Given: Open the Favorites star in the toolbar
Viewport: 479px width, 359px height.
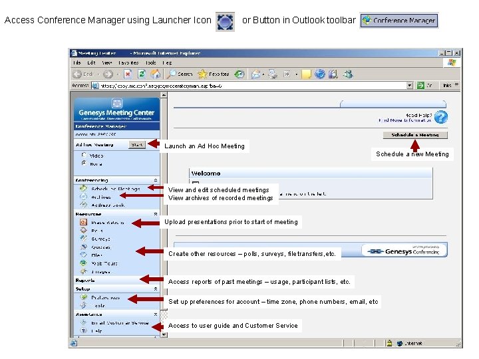Looking at the screenshot, I should point(214,74).
